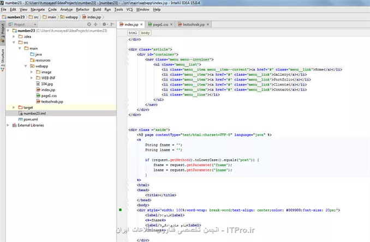Click hide Project panel icon
Image resolution: width=370 pixels, height=242 pixels.
coord(112,25)
